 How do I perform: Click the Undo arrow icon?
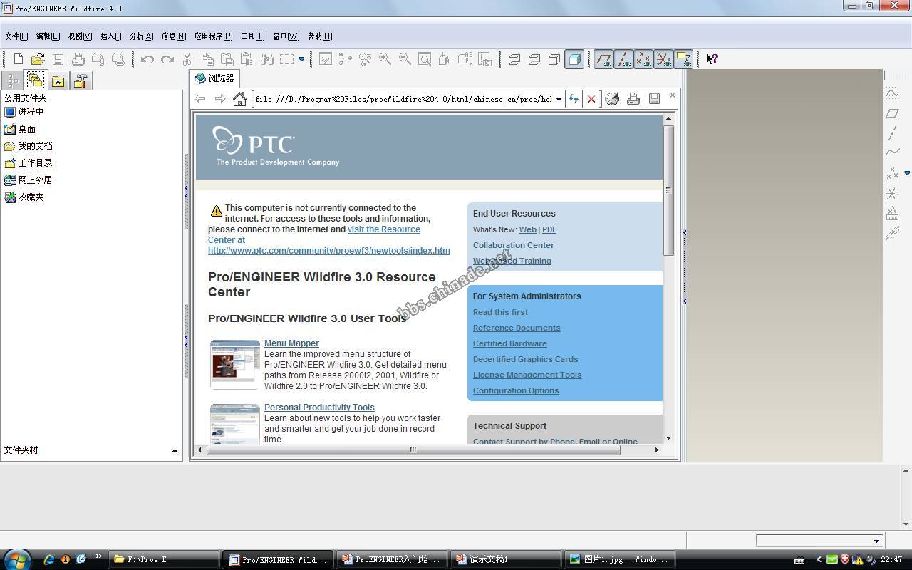point(147,59)
